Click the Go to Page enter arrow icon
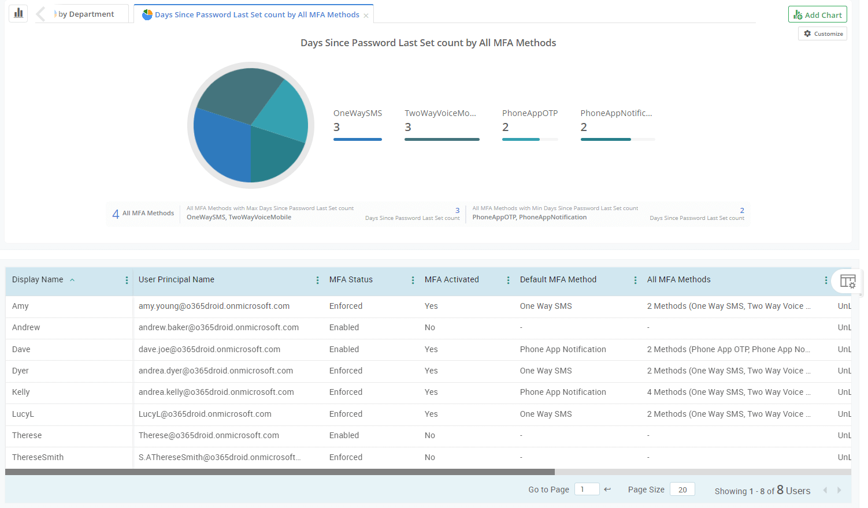Screen dimensions: 868x508 (607, 490)
